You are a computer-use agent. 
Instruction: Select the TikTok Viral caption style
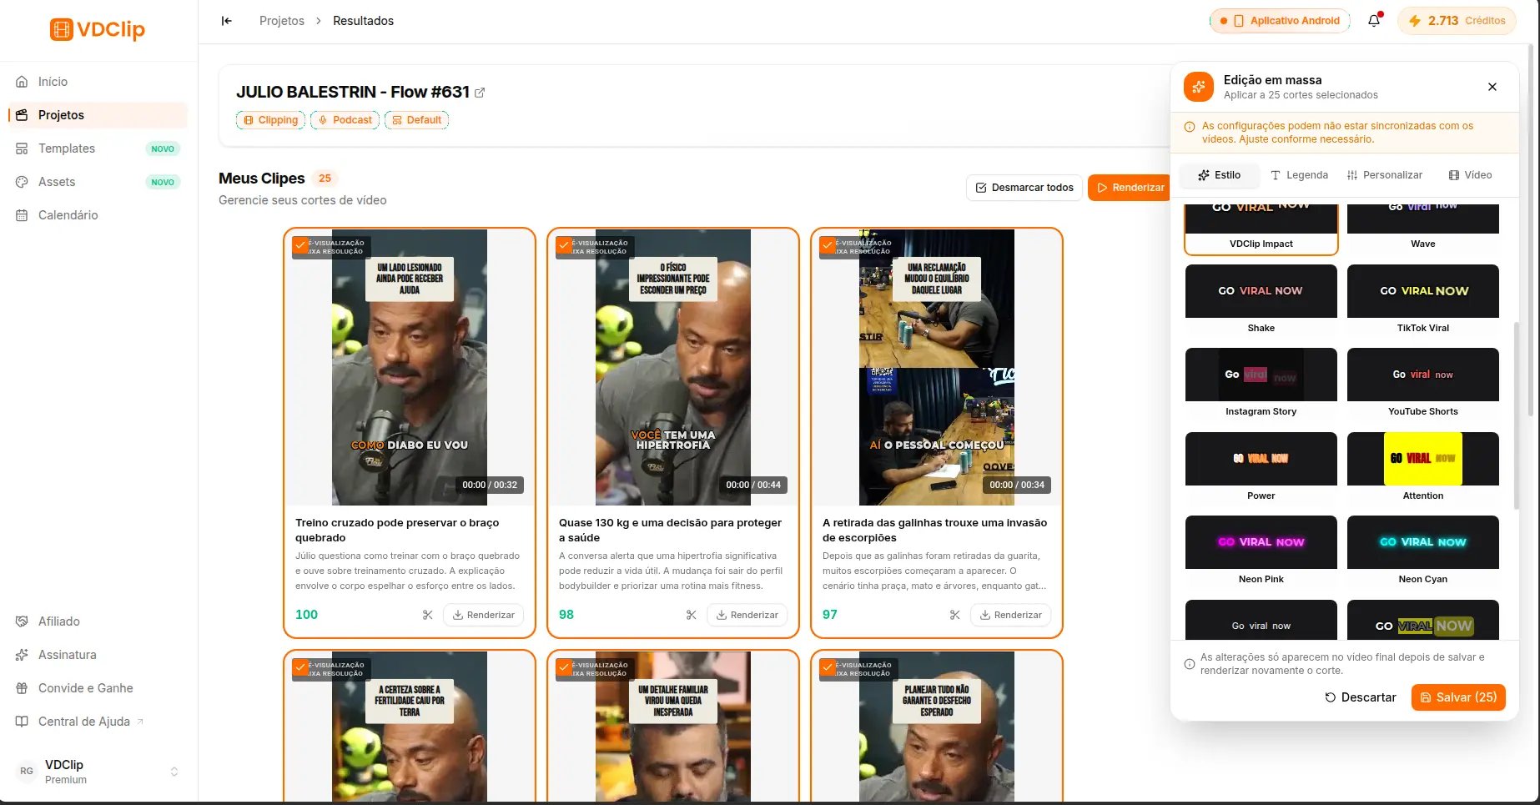click(x=1423, y=299)
